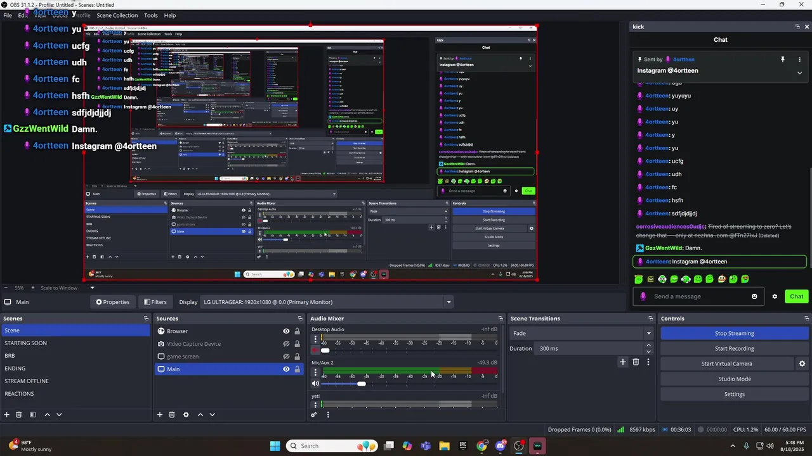812x456 pixels.
Task: Select the STREAM OFFLINE scene
Action: pyautogui.click(x=75, y=381)
